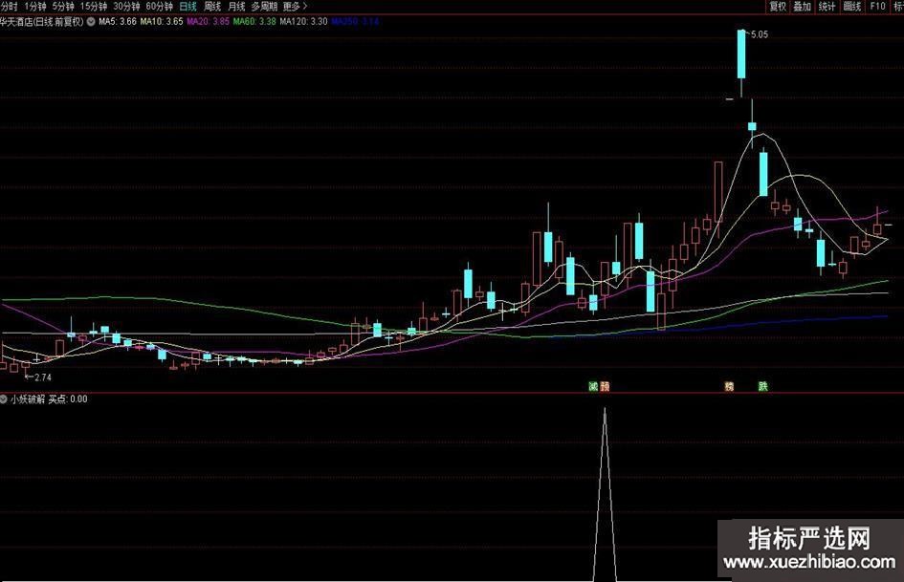Viewport: 904px width, 582px height.
Task: Select the 日线 daily chart tab
Action: click(187, 6)
